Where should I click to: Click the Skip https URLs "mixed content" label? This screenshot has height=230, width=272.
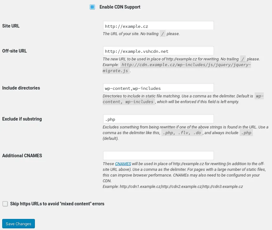tap(57, 204)
